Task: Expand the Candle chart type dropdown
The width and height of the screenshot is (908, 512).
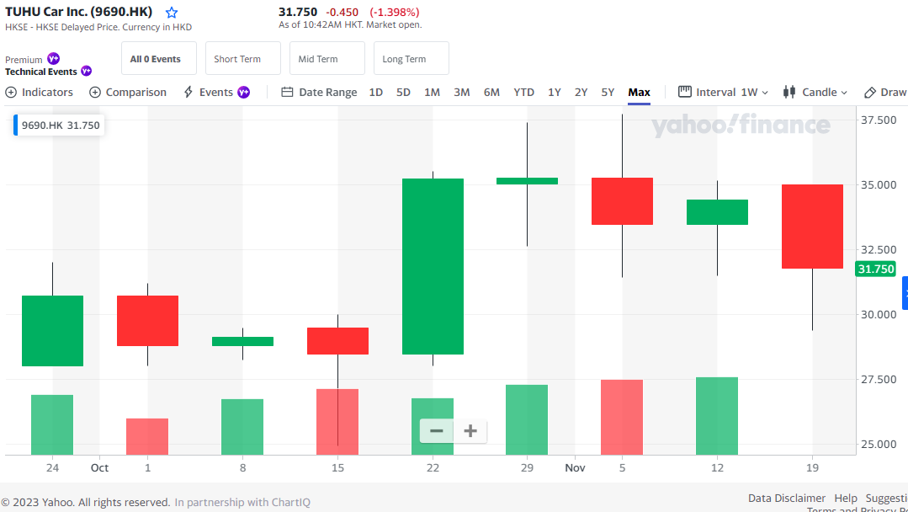Action: [x=815, y=92]
